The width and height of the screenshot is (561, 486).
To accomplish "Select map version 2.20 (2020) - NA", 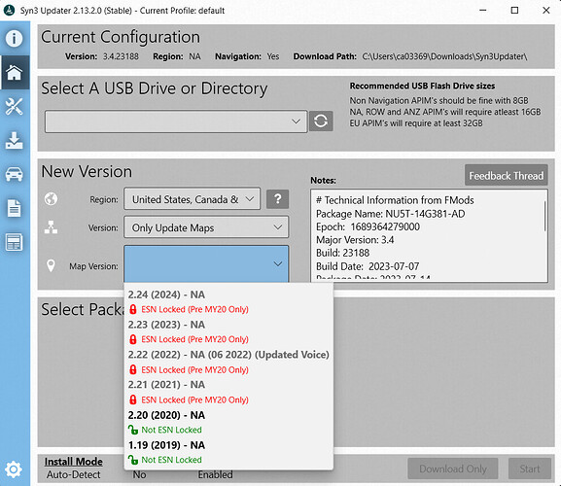I will 228,422.
